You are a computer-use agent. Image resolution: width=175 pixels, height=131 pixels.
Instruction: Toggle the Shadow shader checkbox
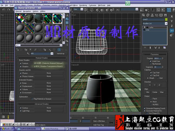(21, 66)
